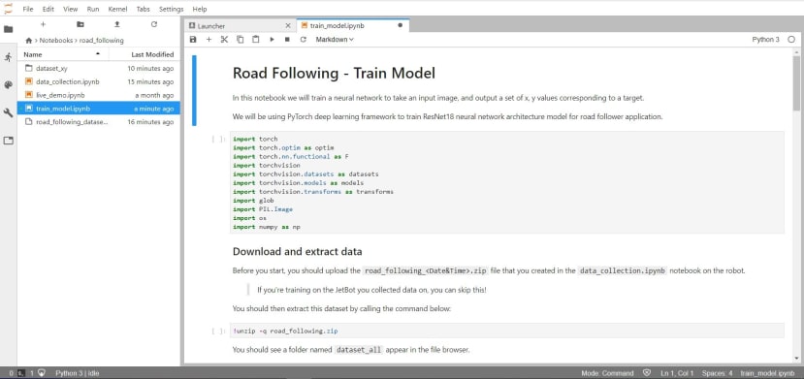The image size is (804, 379).
Task: Open the cell type Markdown dropdown
Action: click(335, 40)
